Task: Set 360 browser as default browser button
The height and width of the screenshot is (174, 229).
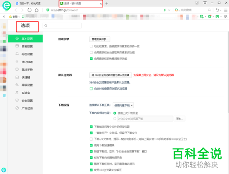Action: 110,75
